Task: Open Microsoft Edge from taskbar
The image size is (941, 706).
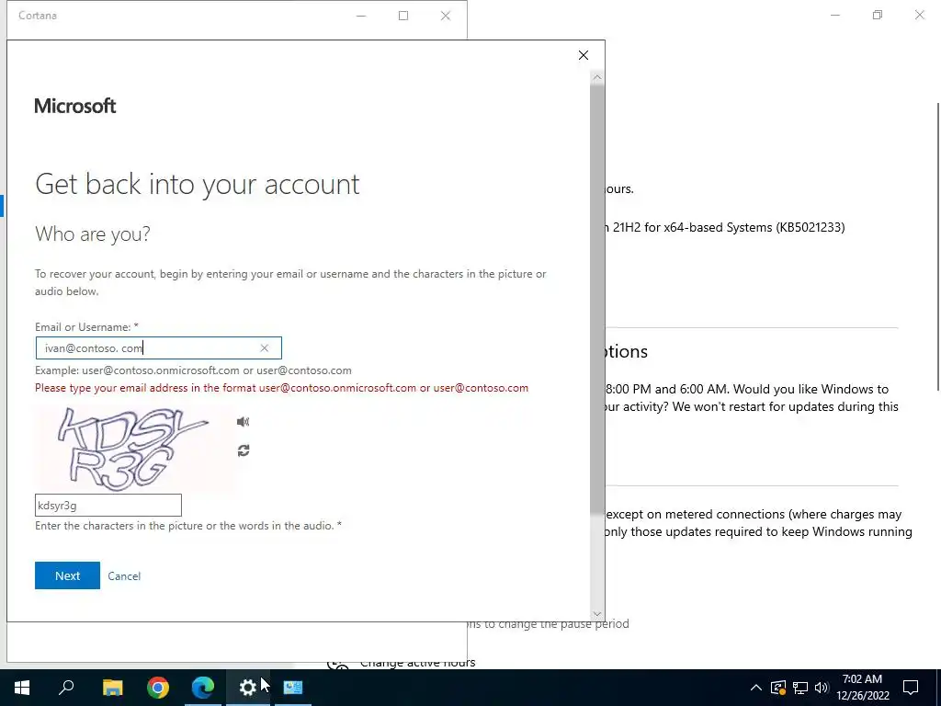Action: coord(203,688)
